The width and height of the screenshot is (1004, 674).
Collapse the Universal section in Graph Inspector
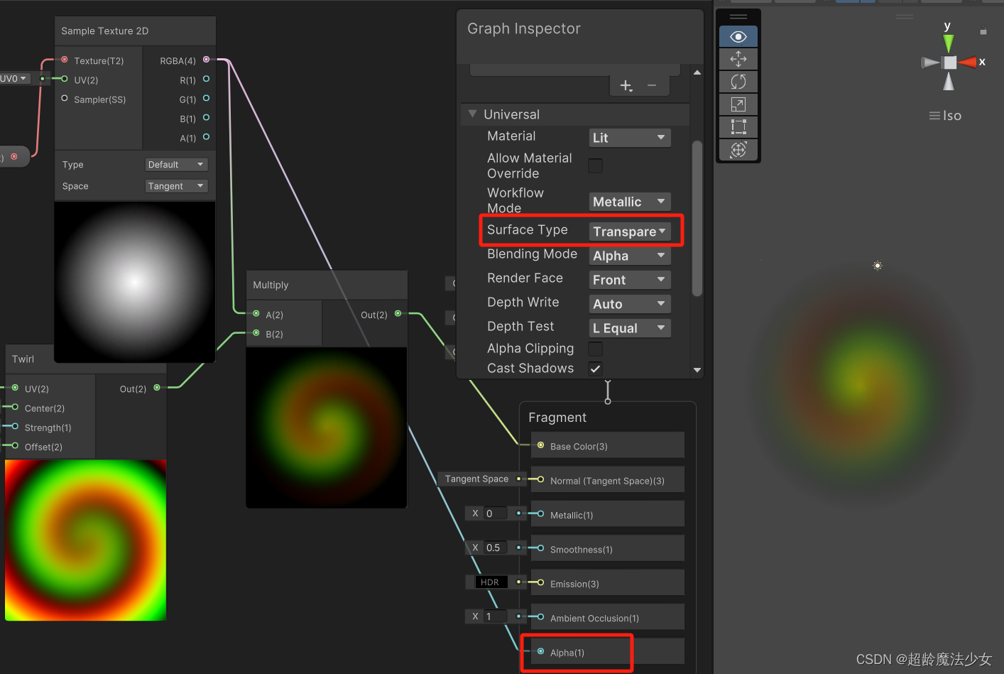coord(473,114)
